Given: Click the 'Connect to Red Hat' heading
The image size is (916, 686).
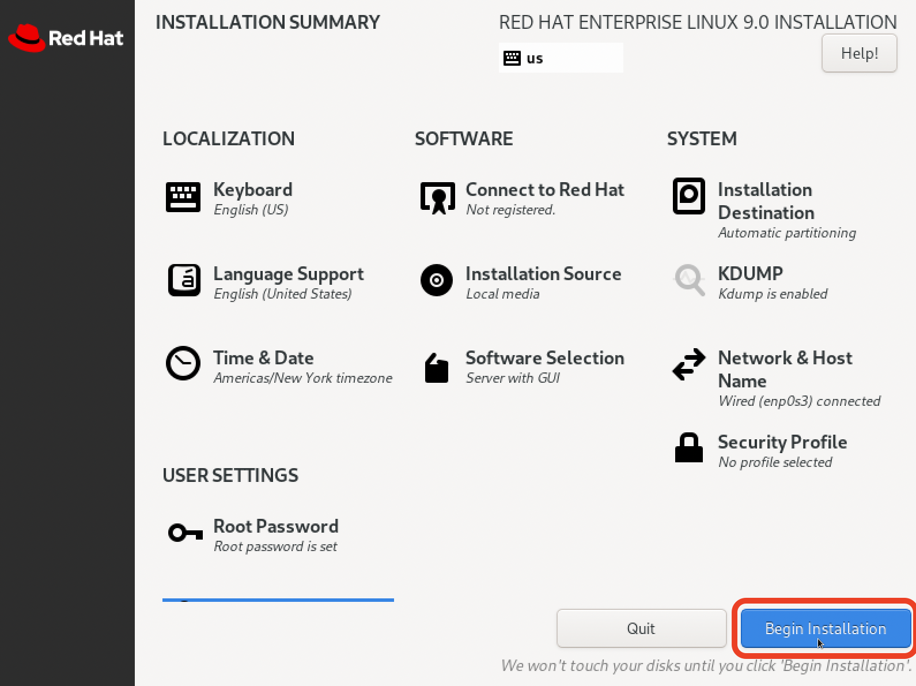Looking at the screenshot, I should point(545,190).
